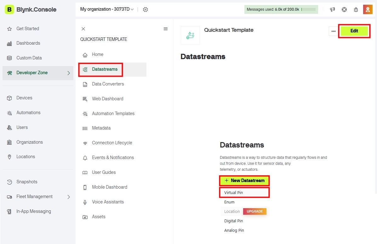377x244 pixels.
Task: Open the three-dots more options button
Action: pos(333,31)
